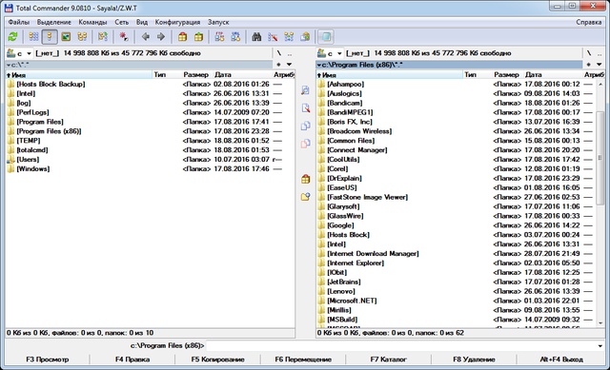The image size is (610, 370).
Task: Open the FTP connect toolbar icon
Action: click(220, 37)
